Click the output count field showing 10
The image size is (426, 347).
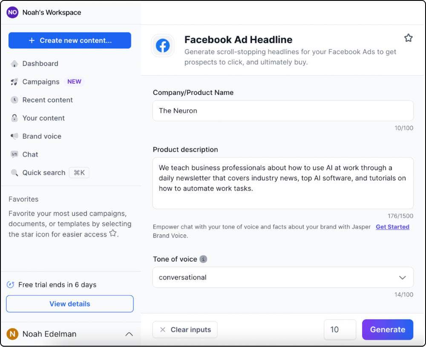coord(340,330)
